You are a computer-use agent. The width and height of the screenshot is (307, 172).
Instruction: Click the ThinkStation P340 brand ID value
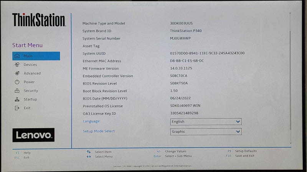pos(186,31)
